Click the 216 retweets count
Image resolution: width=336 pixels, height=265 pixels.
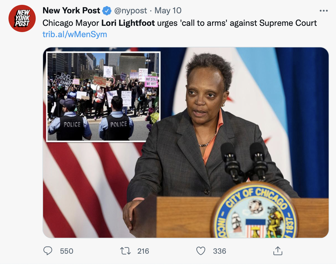click(x=143, y=251)
